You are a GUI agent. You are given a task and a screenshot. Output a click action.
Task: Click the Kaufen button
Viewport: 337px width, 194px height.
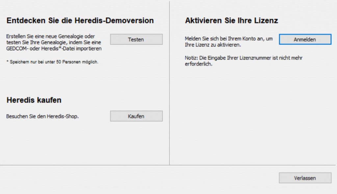click(x=136, y=116)
